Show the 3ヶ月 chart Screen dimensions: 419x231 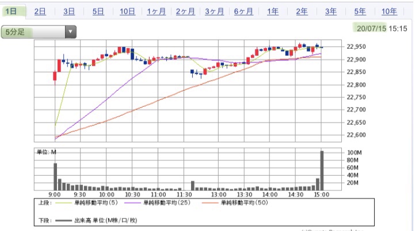[x=214, y=11]
